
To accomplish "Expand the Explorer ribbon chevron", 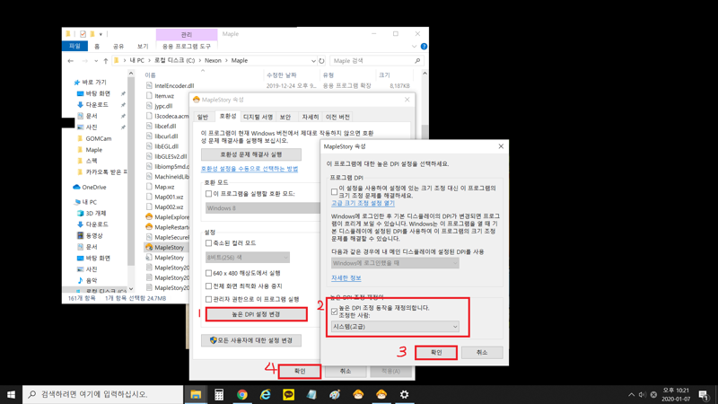I will tap(414, 47).
